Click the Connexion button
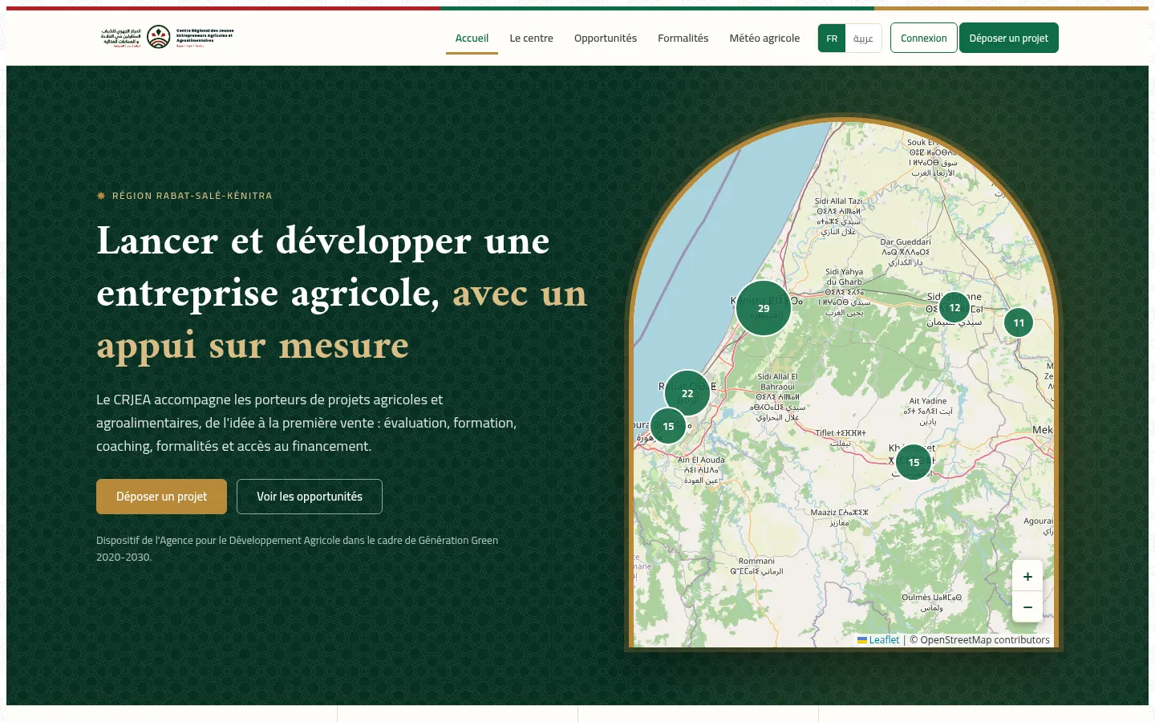This screenshot has height=722, width=1155. pos(924,38)
